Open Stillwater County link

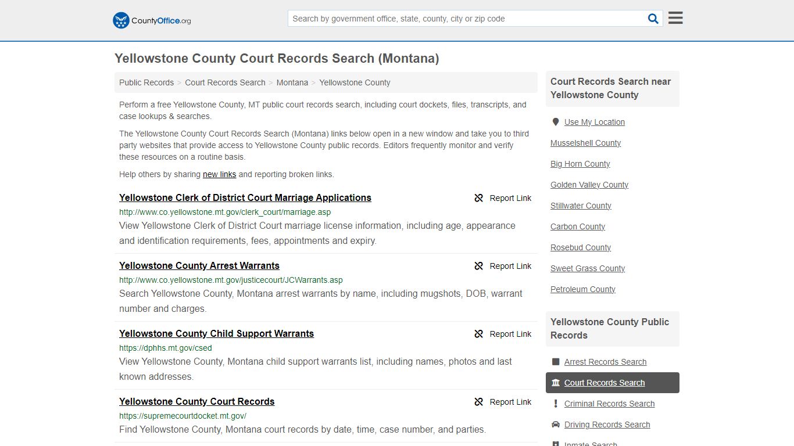pyautogui.click(x=581, y=206)
